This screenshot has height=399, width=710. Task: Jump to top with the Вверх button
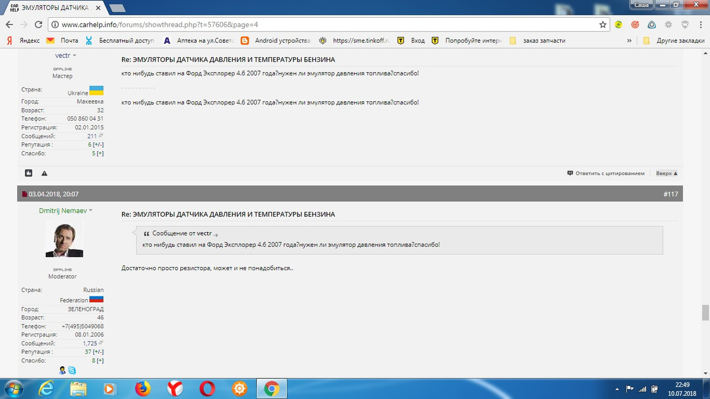pos(667,173)
